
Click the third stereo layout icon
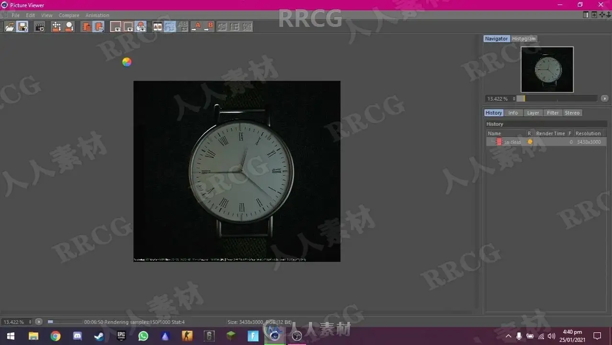pyautogui.click(x=247, y=27)
